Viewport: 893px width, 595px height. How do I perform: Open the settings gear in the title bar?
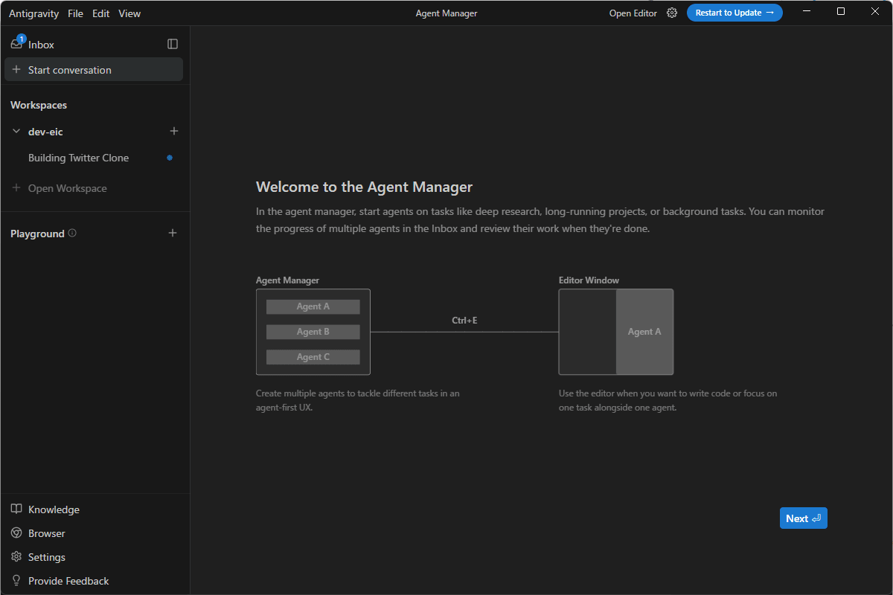[671, 13]
